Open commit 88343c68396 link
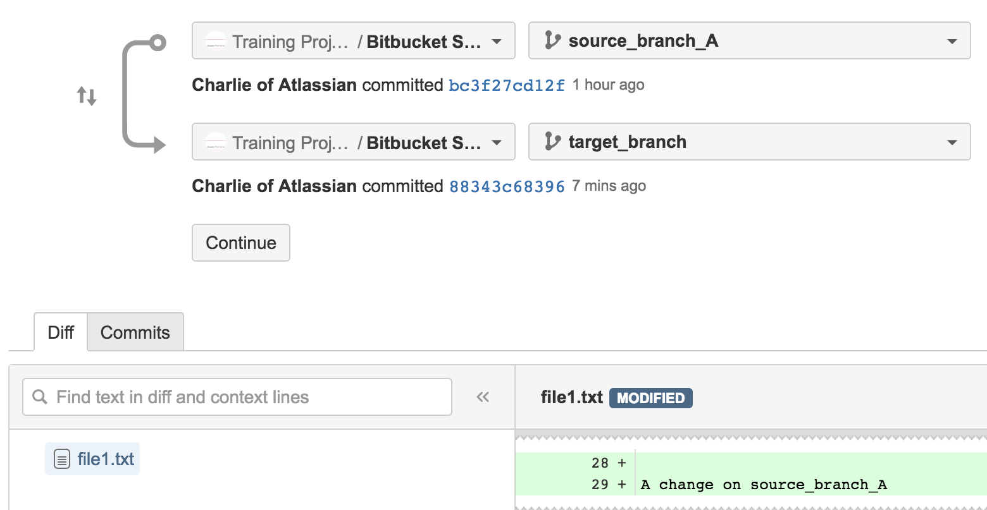This screenshot has width=987, height=510. [507, 186]
